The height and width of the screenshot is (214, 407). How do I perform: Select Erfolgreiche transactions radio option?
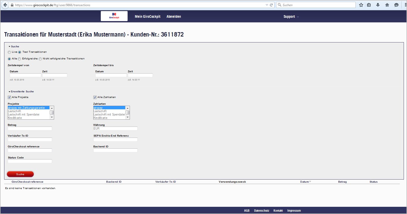20,59
